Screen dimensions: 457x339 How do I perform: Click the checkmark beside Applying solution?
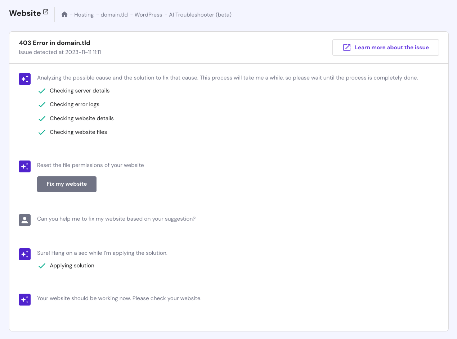point(42,266)
